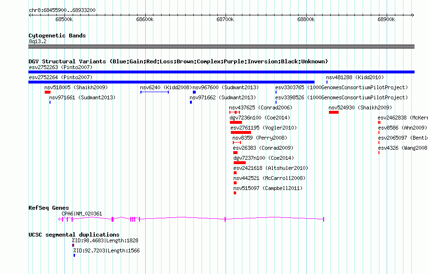
Task: Click esv2065097 variant label
Action: 403,138
